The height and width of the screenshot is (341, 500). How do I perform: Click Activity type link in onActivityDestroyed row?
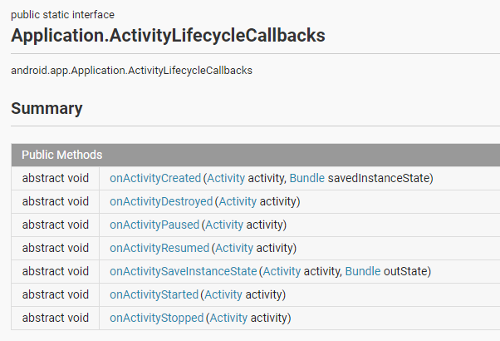(238, 201)
